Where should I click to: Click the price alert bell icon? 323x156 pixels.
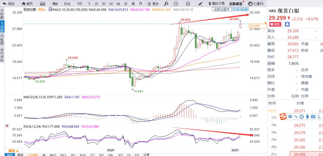pyautogui.click(x=287, y=24)
